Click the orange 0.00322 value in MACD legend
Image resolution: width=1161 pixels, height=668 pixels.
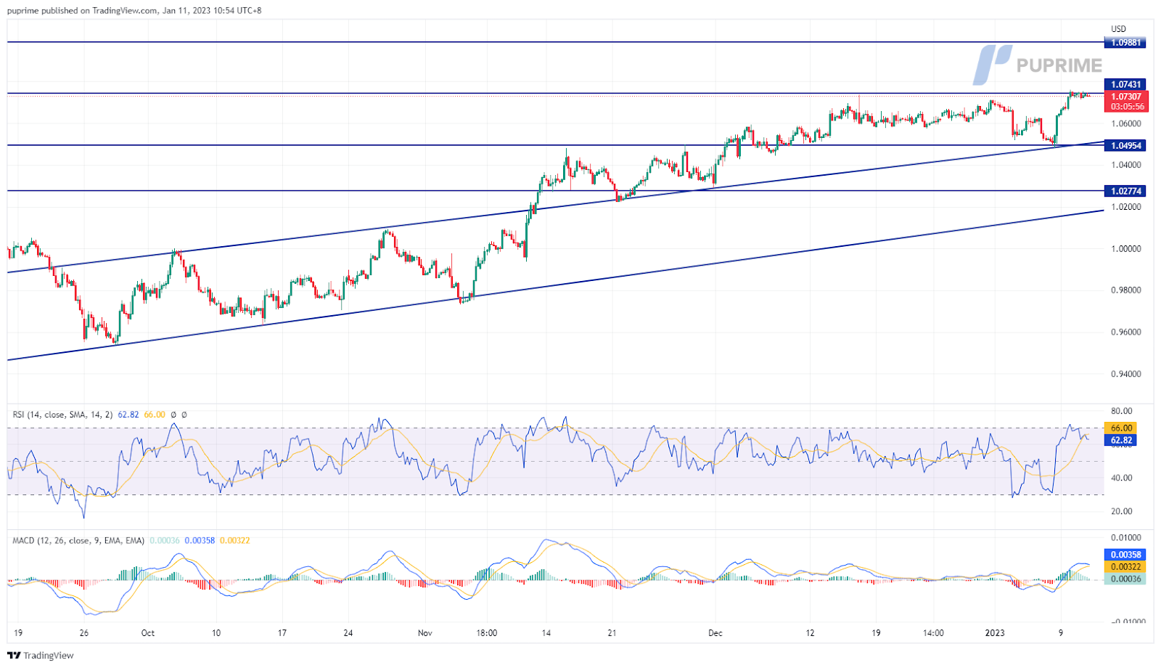pyautogui.click(x=234, y=541)
